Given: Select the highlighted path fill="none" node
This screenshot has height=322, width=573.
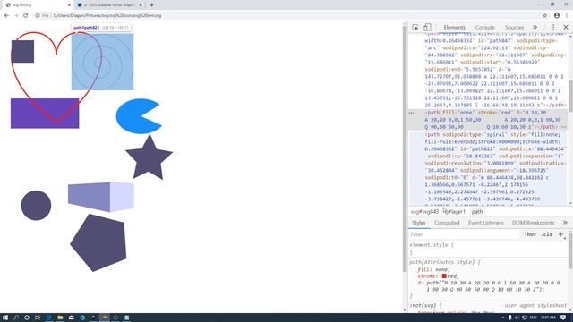Looking at the screenshot, I should tap(488, 120).
